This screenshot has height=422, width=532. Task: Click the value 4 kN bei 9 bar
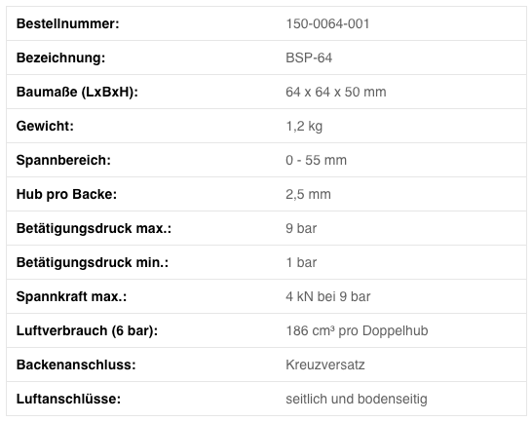point(328,296)
